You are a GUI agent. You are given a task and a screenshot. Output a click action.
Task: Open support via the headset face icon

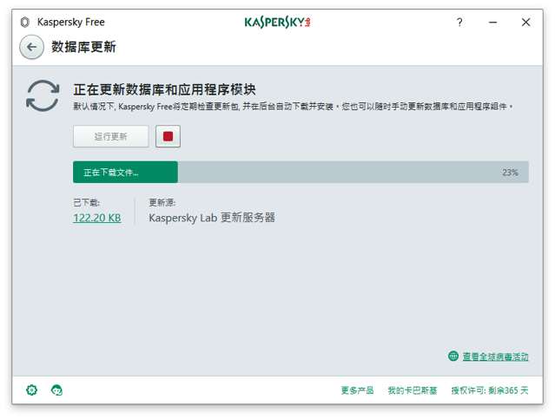pyautogui.click(x=56, y=390)
